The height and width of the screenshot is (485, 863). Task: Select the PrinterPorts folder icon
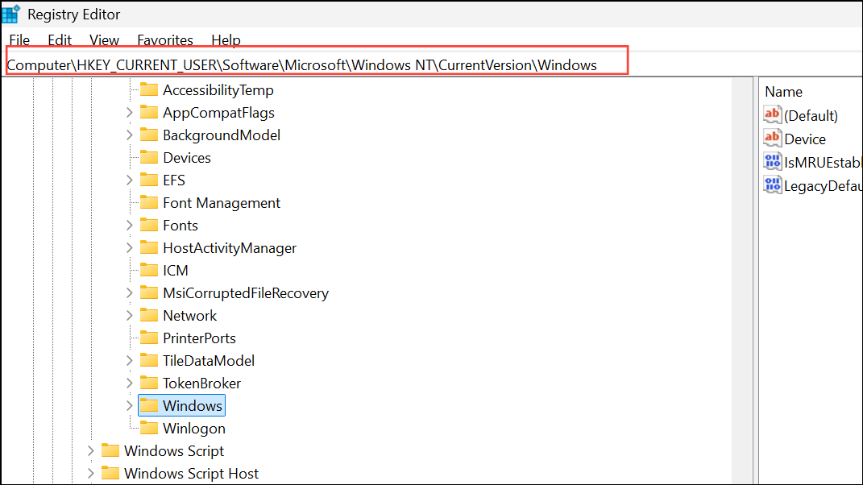(148, 338)
